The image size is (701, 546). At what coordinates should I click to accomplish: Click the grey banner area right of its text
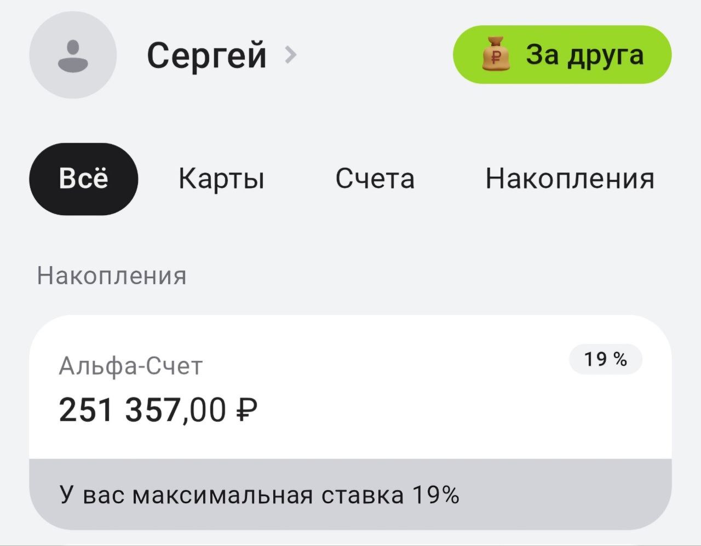564,495
